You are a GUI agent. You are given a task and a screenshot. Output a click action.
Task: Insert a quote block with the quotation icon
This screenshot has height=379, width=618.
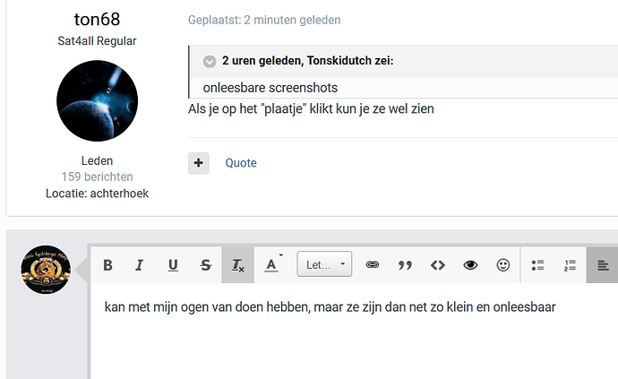coord(405,265)
